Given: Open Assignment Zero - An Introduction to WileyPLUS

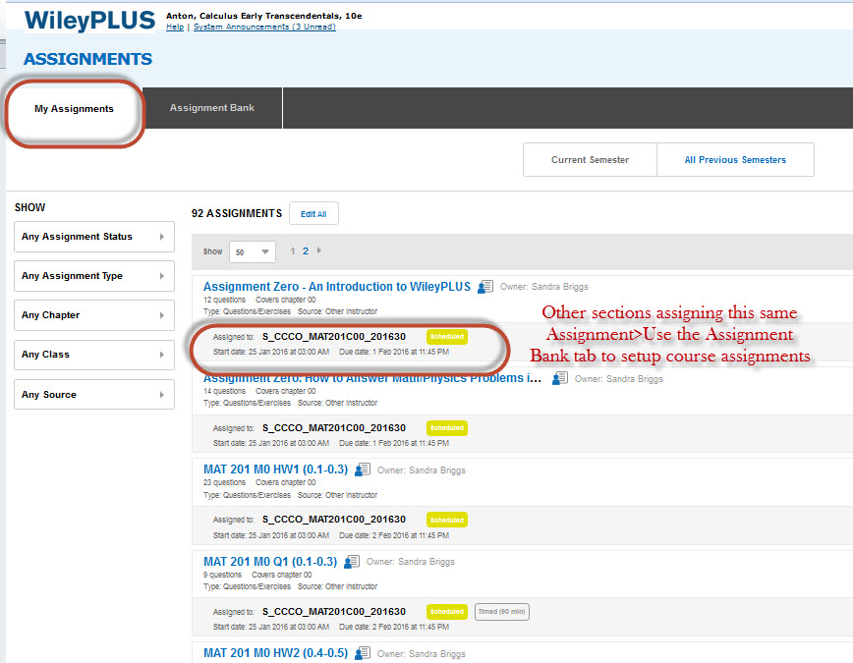Looking at the screenshot, I should coord(337,287).
